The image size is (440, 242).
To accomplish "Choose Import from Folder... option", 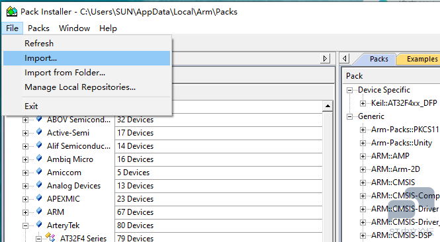I will tap(87, 73).
